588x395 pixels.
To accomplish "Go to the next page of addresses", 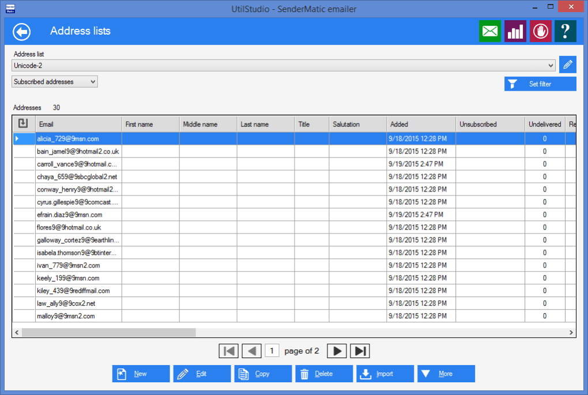I will [337, 351].
